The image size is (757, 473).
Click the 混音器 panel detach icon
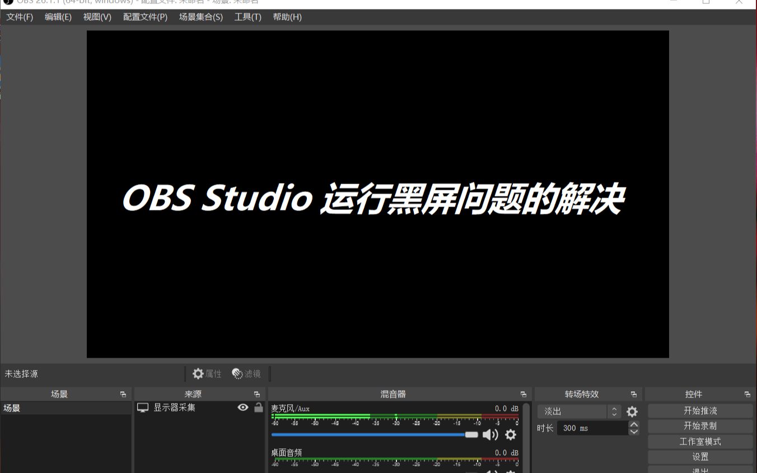pos(522,394)
